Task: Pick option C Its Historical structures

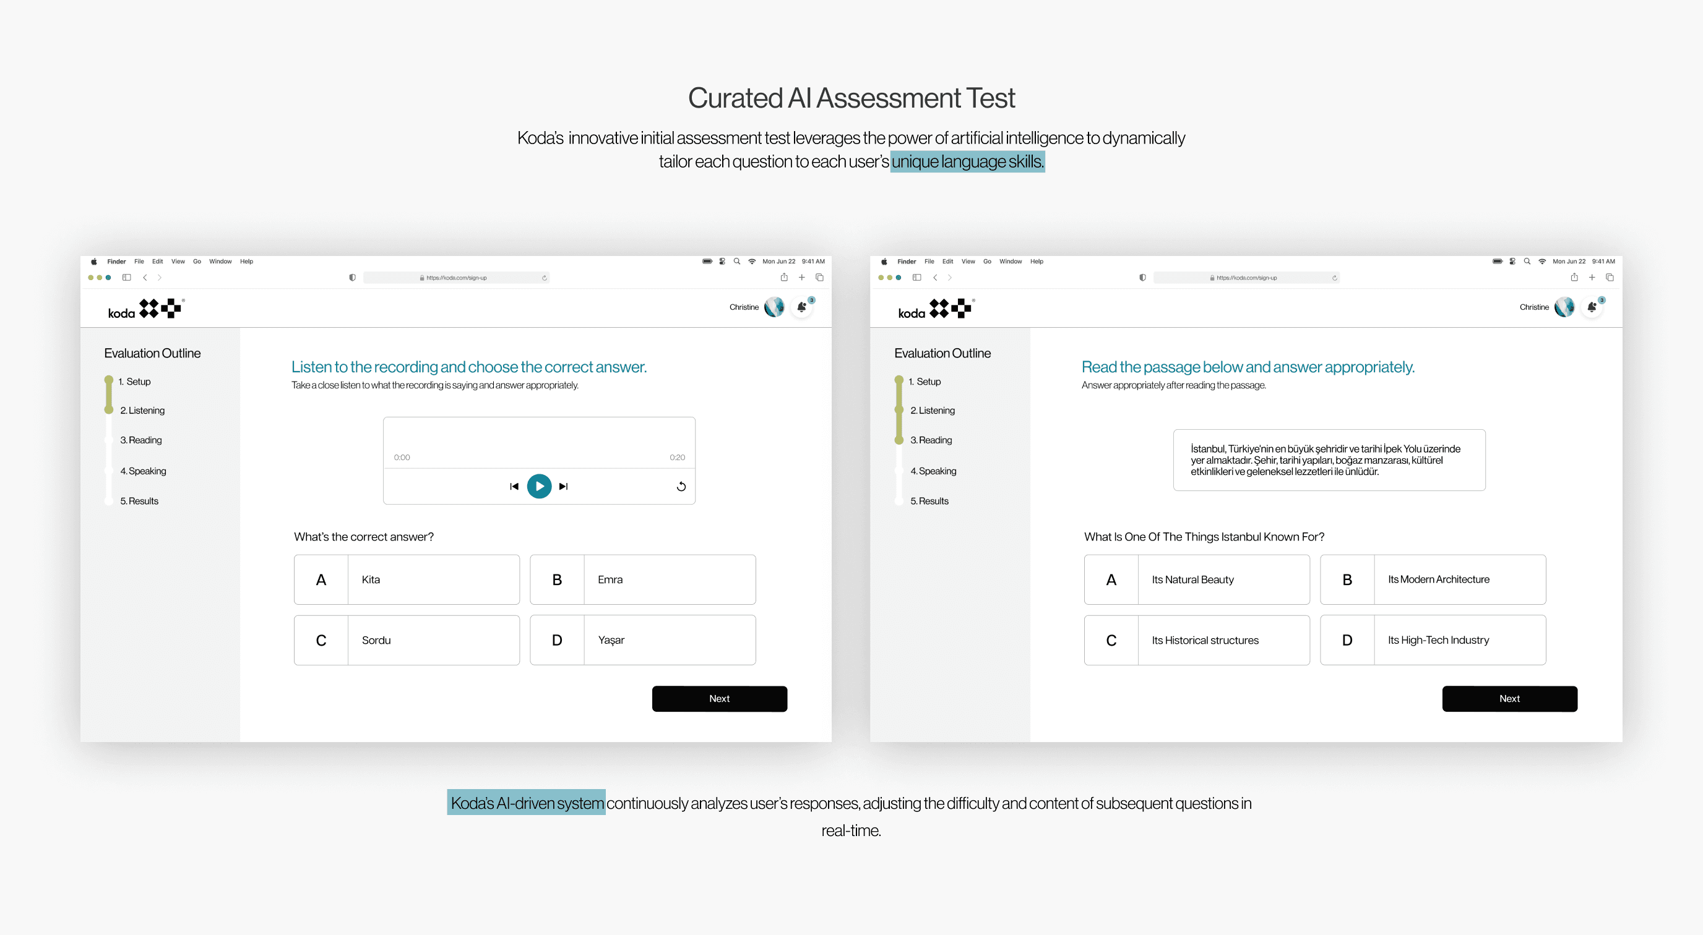Action: coord(1197,639)
